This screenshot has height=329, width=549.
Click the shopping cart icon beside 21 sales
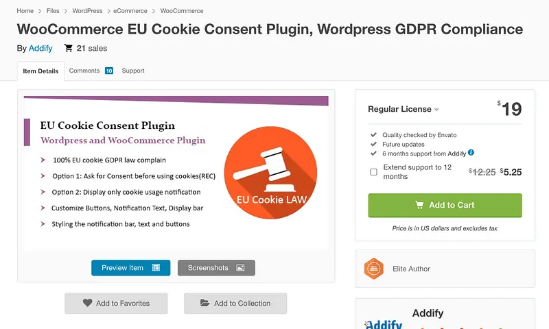click(x=68, y=48)
